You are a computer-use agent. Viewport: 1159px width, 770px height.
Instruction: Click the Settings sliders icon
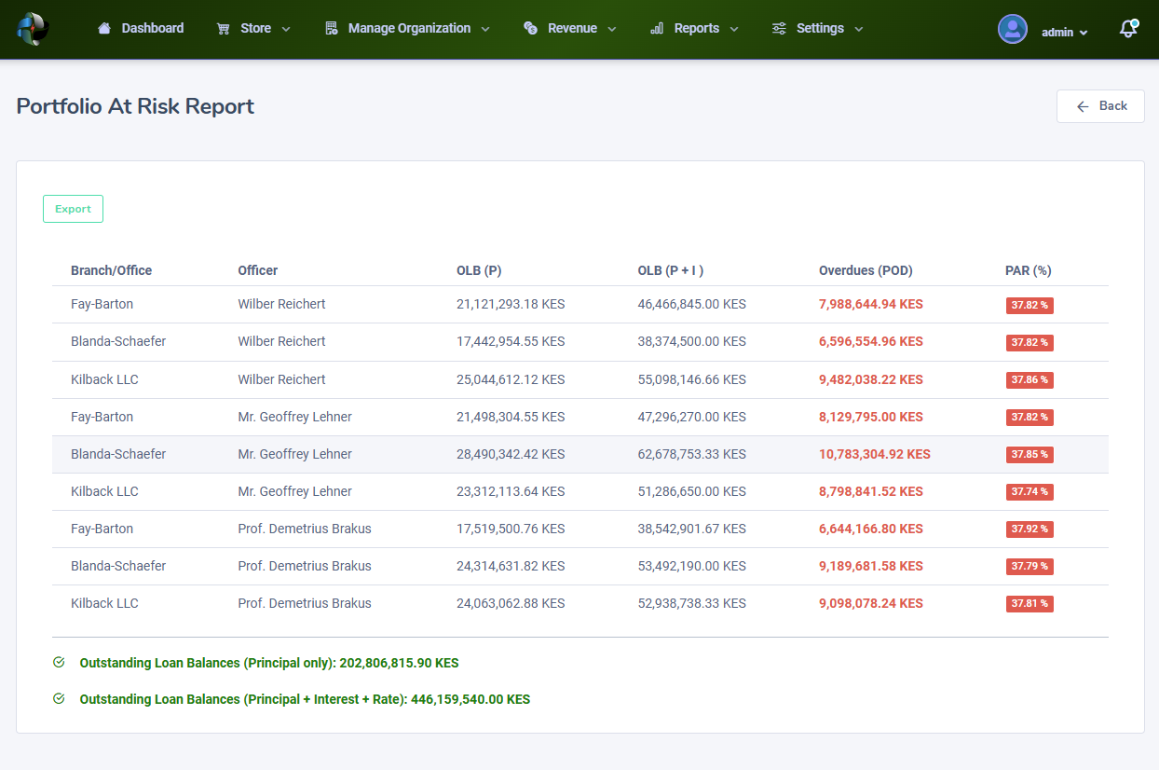coord(779,29)
